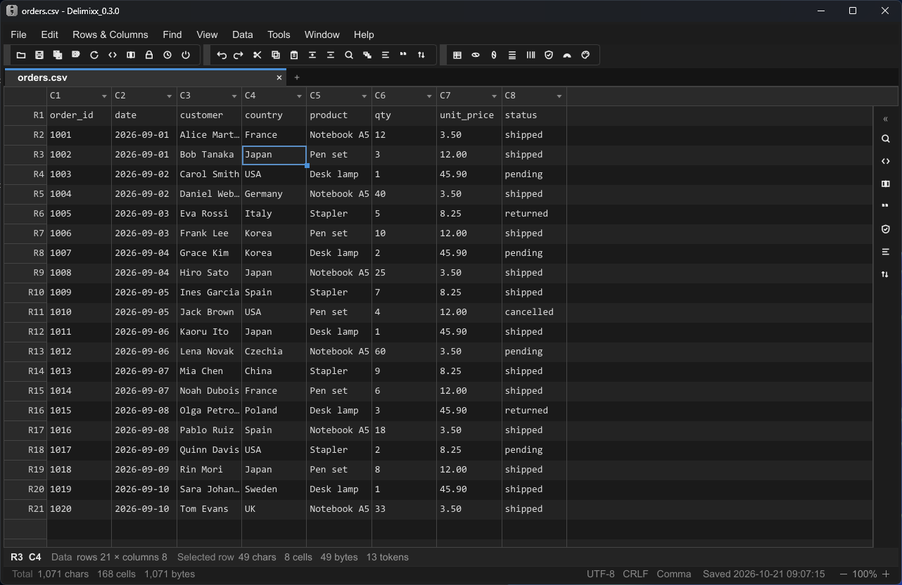Viewport: 902px width, 585px height.
Task: Click the palette icon in the toolbar
Action: (585, 55)
